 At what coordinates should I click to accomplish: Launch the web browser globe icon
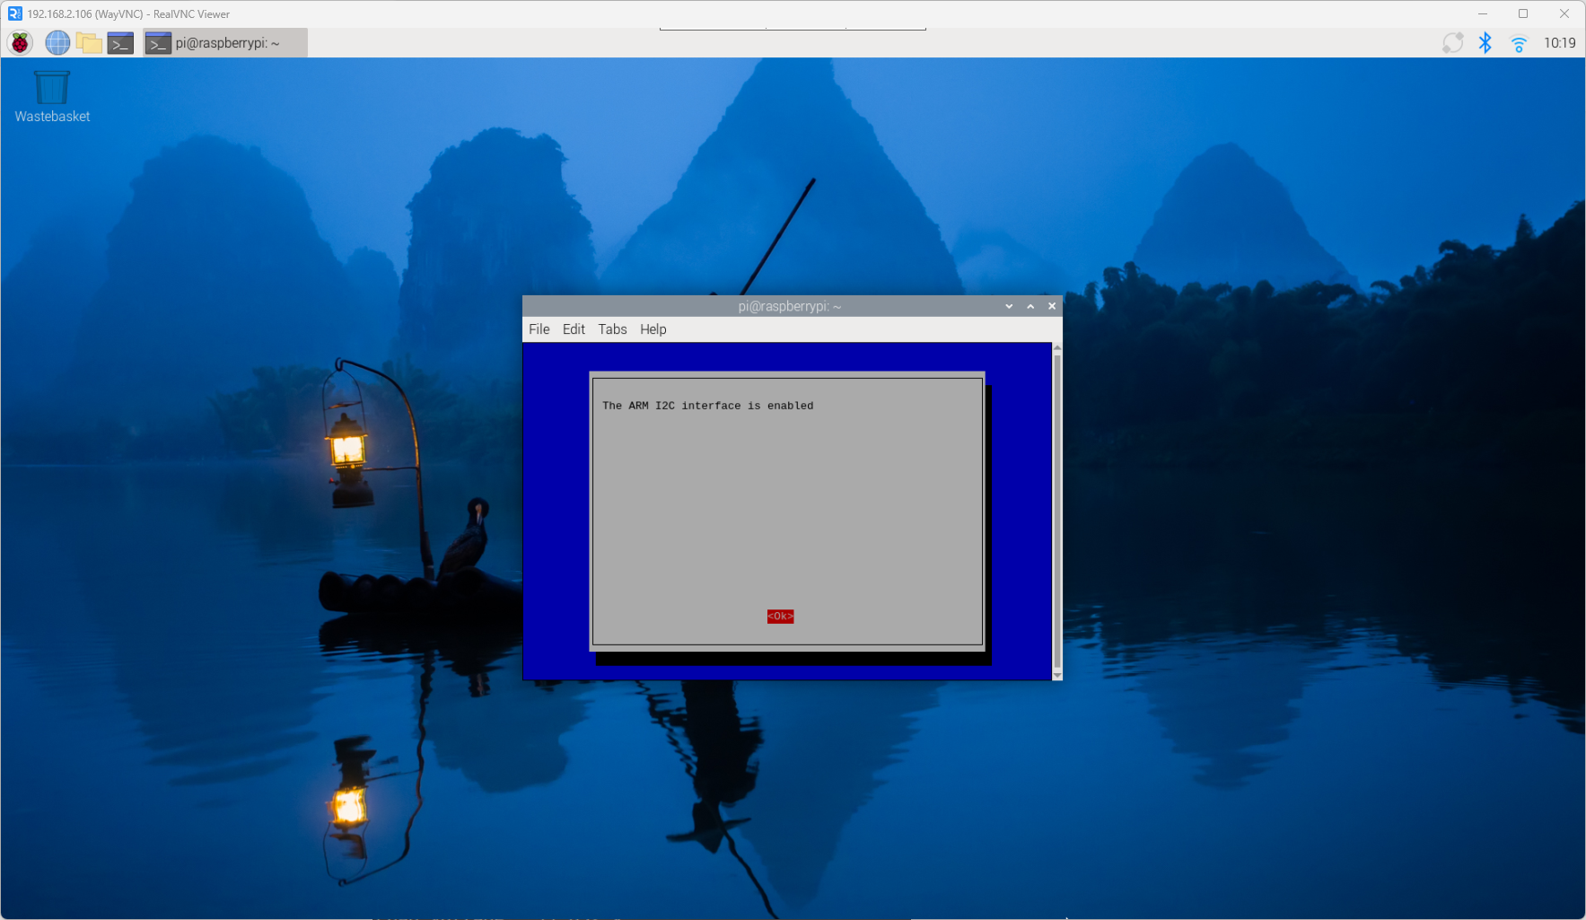57,42
